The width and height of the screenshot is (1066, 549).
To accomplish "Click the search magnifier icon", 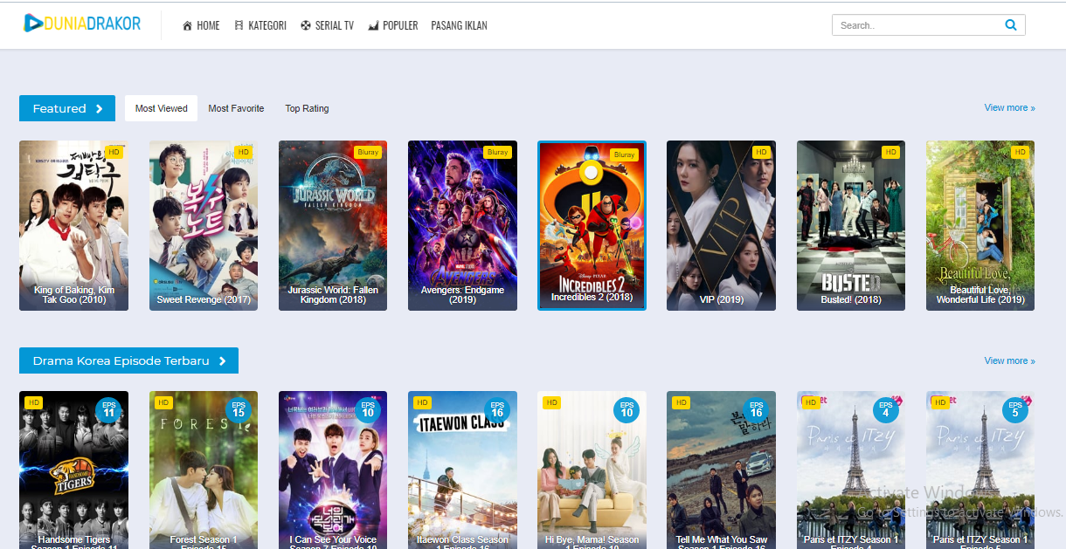I will [1011, 25].
